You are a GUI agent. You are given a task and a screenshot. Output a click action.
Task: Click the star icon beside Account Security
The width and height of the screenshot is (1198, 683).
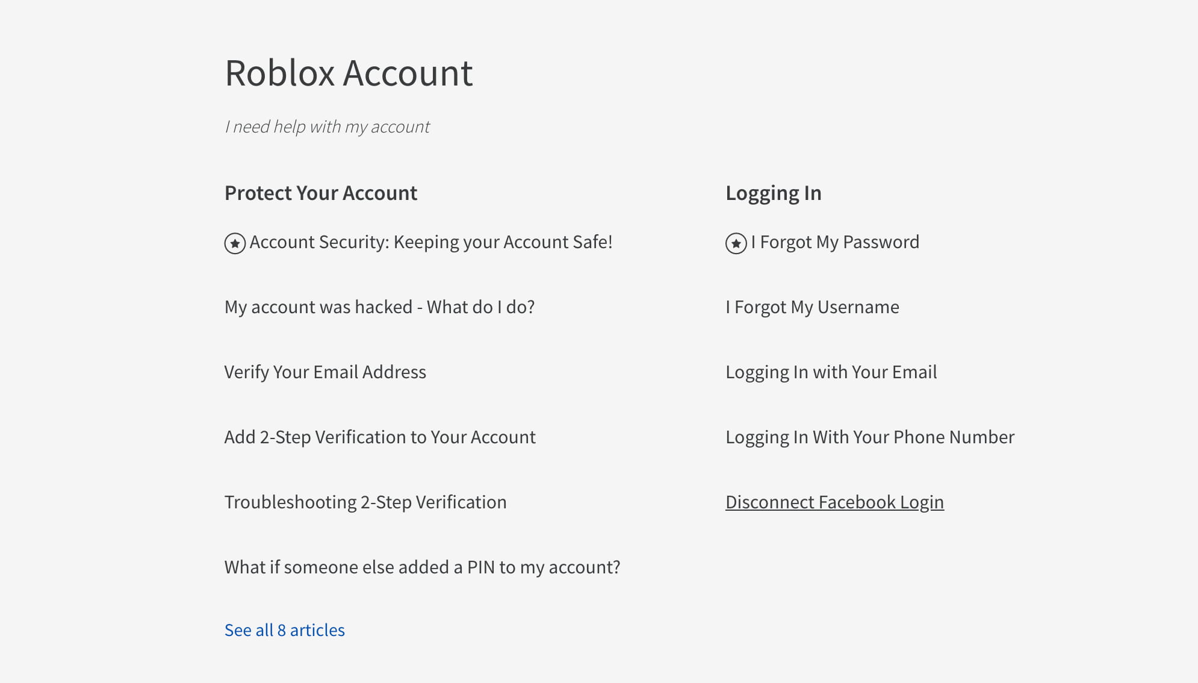point(235,243)
